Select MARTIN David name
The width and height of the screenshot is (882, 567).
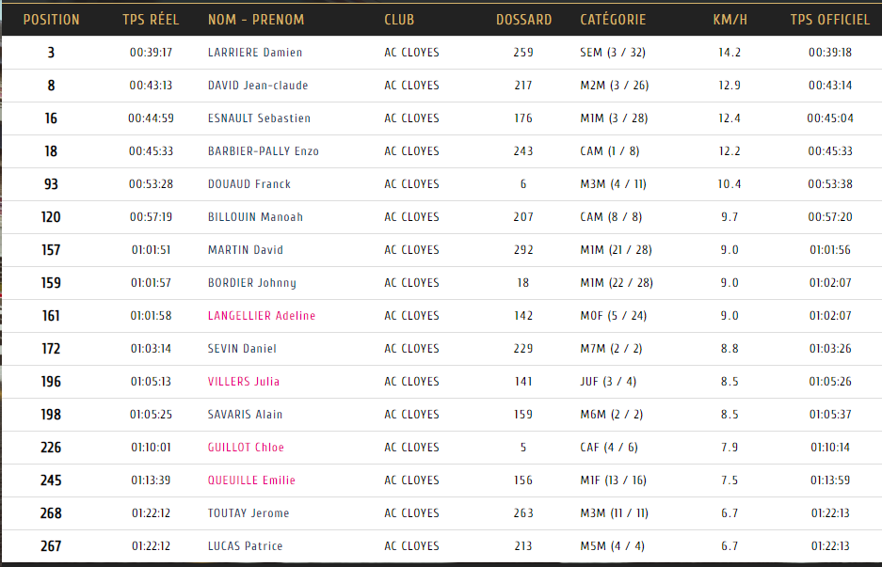point(246,250)
